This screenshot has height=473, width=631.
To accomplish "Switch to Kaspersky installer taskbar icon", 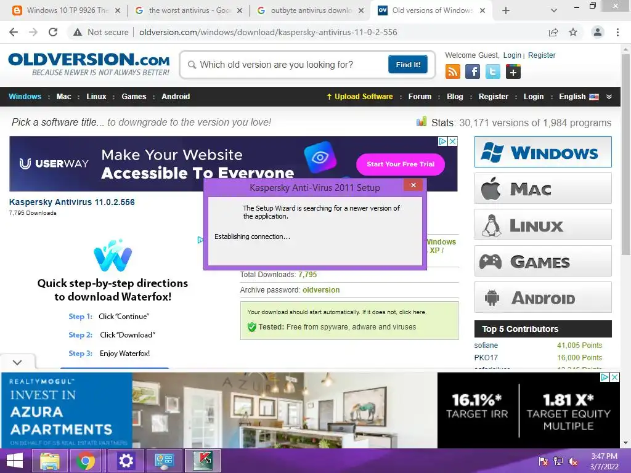I will (x=202, y=461).
